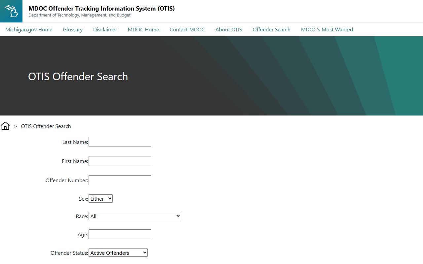Click Department of Technology, Management, and Budget text
423x264 pixels.
tap(79, 15)
